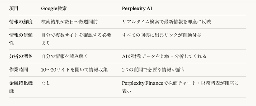Screen dimensions: 256x106
Task: Click the '1つの質問で必要な情報が揃う' cell
Action: 153,70
